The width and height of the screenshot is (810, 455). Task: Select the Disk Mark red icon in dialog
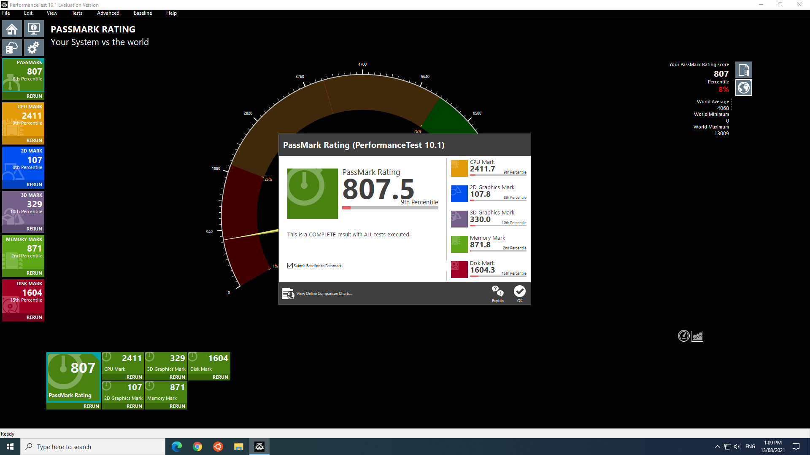click(x=459, y=270)
